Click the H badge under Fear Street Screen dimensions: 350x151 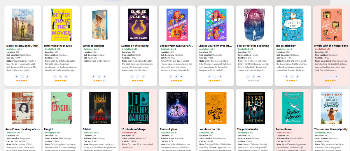259,77
